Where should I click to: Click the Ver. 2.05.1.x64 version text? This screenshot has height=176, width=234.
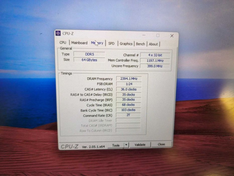(x=93, y=147)
